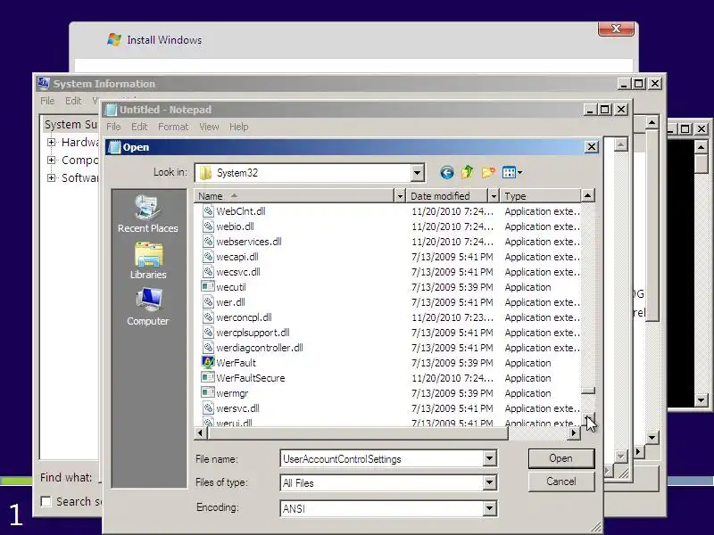This screenshot has width=714, height=535.
Task: Click the File name input field
Action: point(382,458)
